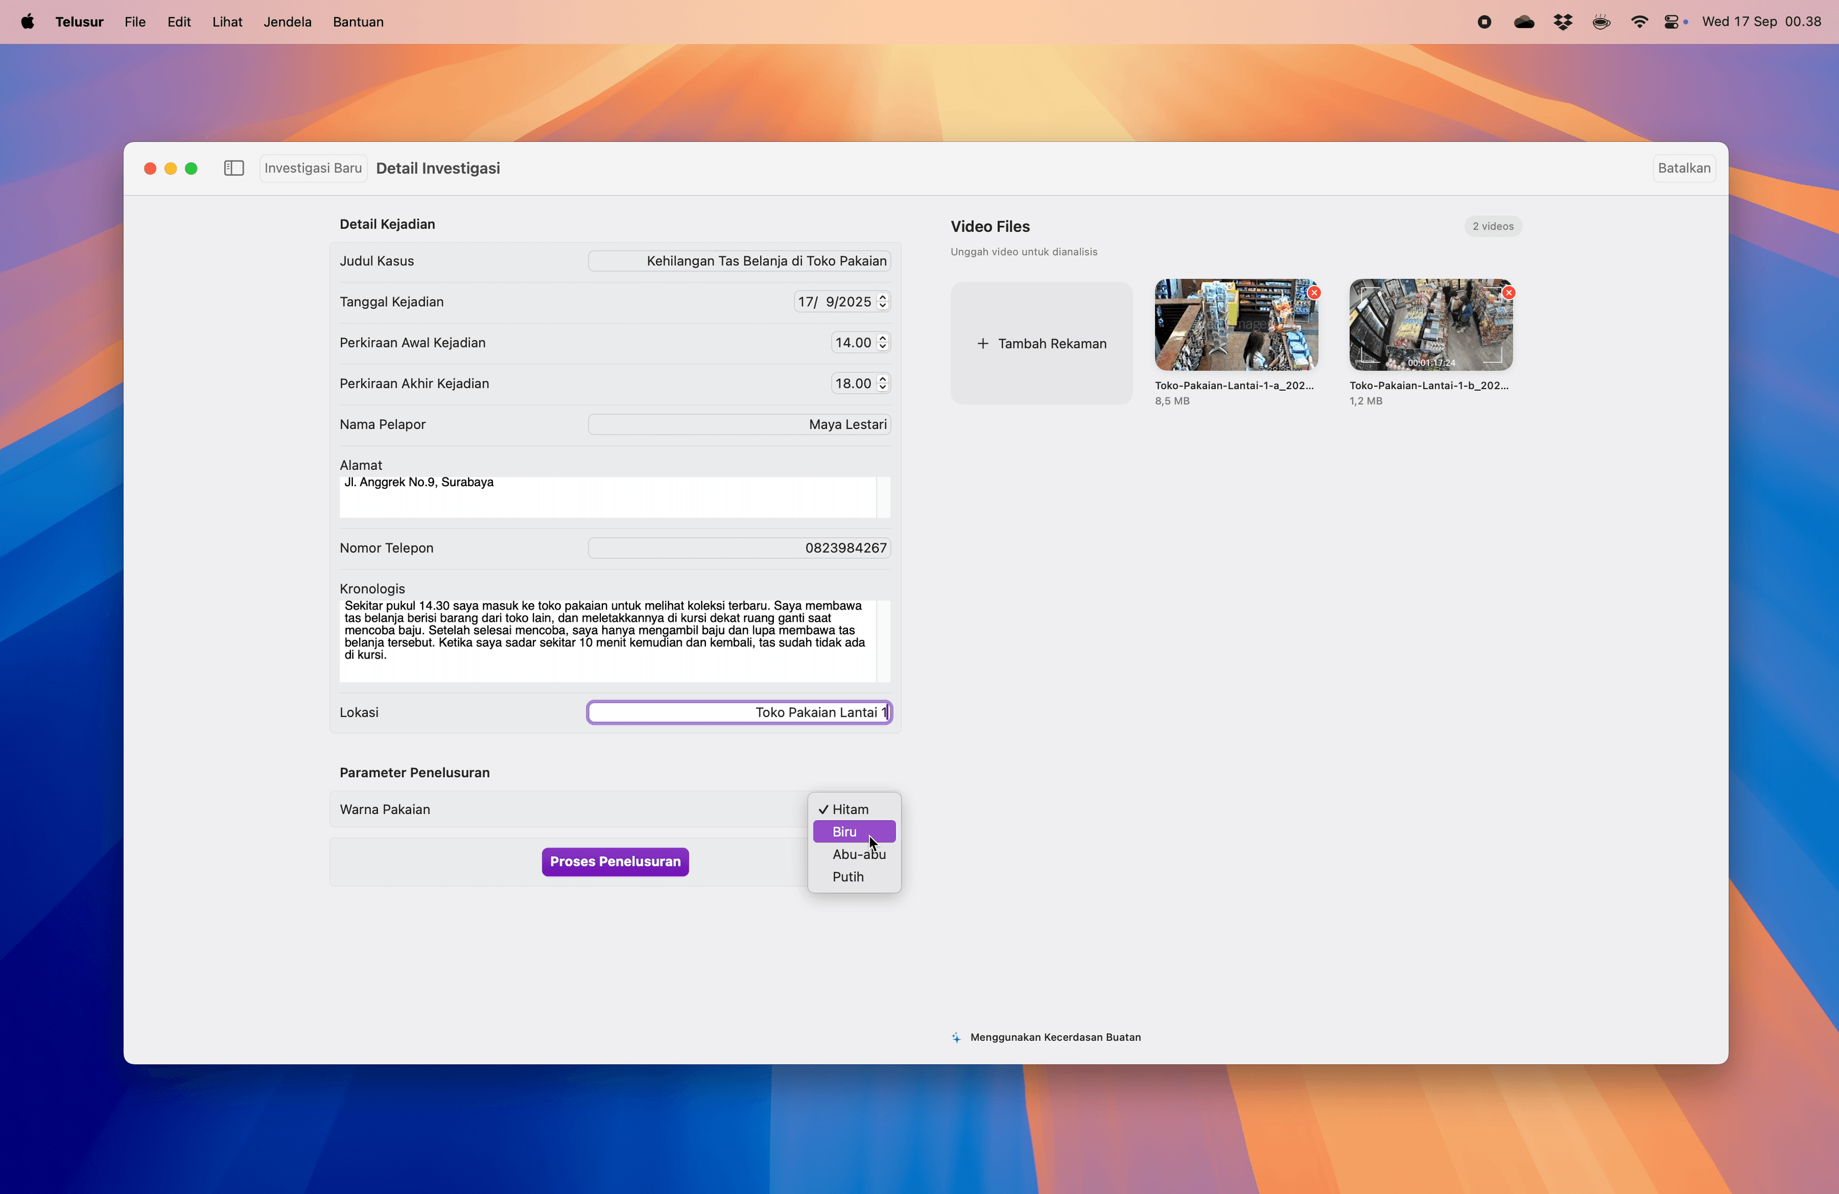Screen dimensions: 1839x1194
Task: Click the 8,5 MB file size text
Action: [x=1172, y=401]
